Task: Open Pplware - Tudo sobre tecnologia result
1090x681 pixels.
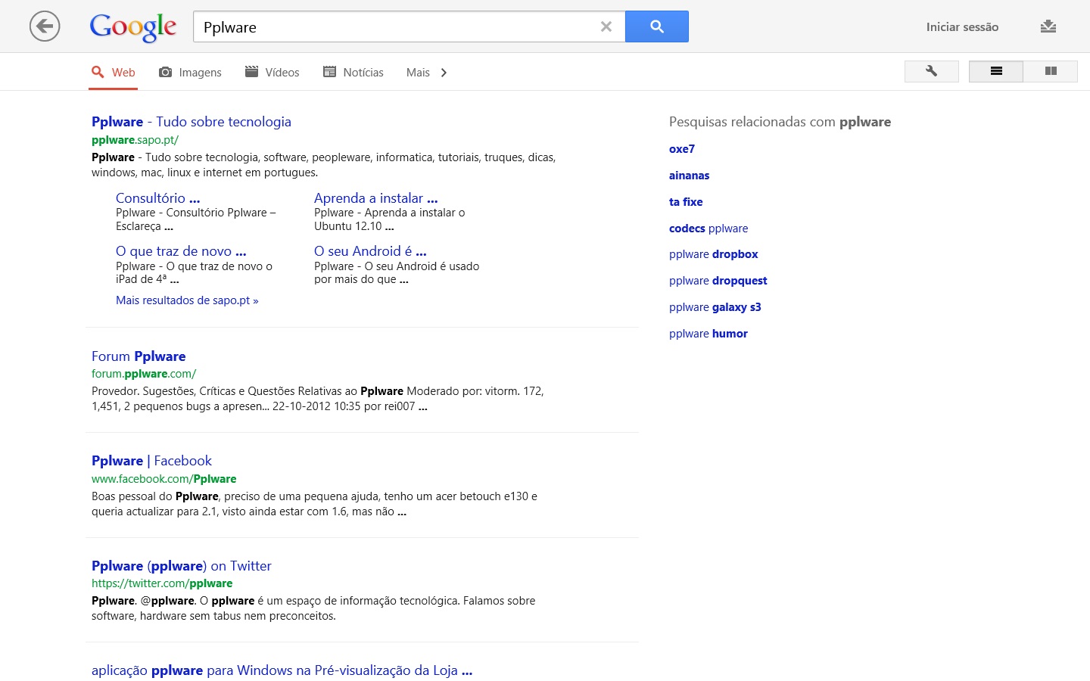Action: click(192, 122)
